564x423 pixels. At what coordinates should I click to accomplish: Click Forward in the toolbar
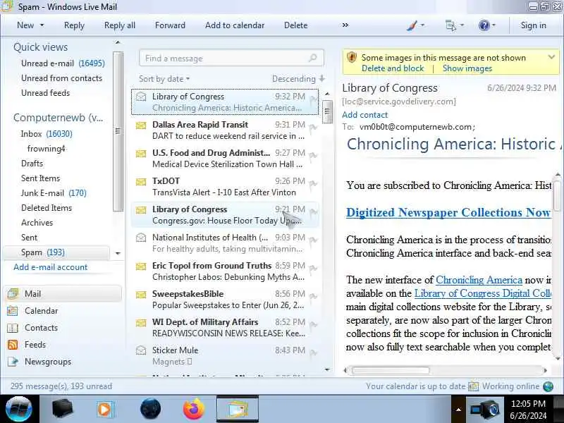[x=170, y=25]
